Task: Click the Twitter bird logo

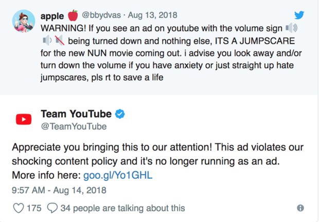Action: pyautogui.click(x=299, y=15)
